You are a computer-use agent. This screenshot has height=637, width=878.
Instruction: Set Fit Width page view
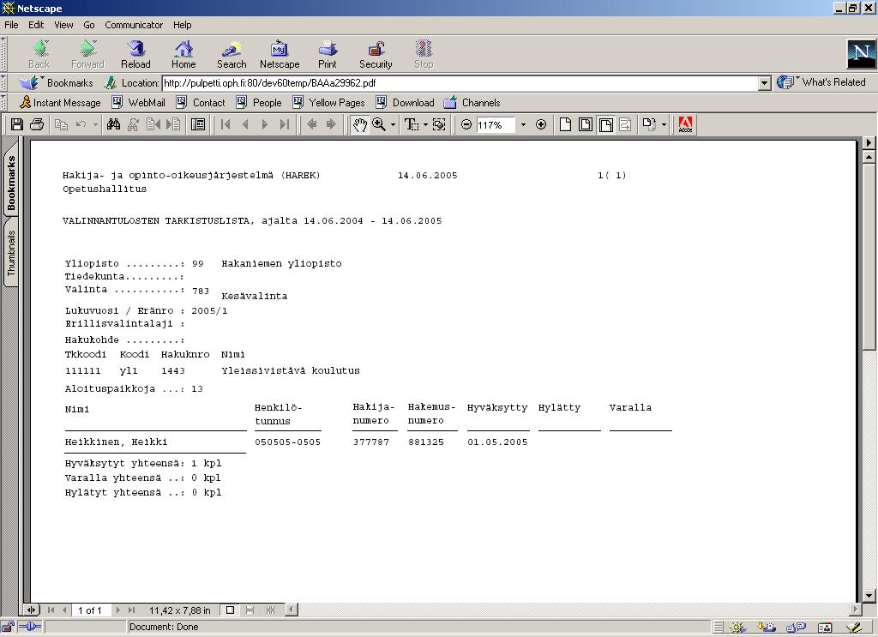click(606, 124)
